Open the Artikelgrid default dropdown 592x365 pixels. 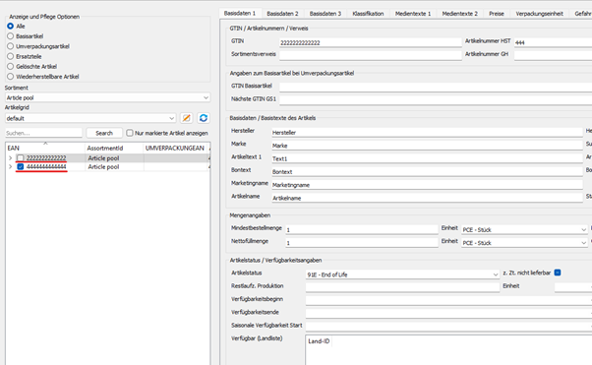click(90, 118)
